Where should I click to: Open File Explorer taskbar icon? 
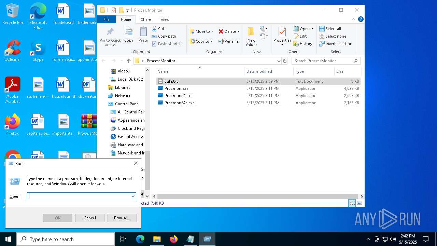[157, 239]
